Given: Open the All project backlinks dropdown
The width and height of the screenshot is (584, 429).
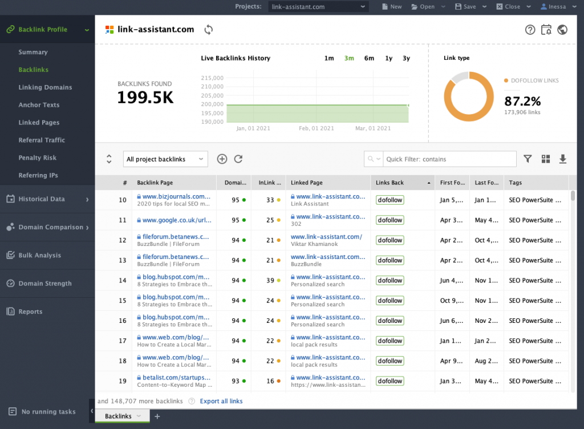Looking at the screenshot, I should pos(165,159).
